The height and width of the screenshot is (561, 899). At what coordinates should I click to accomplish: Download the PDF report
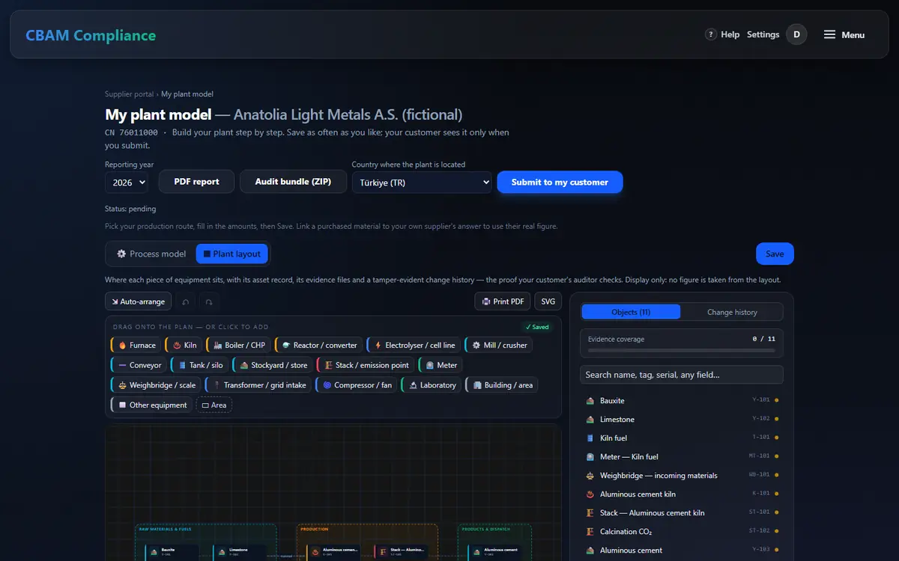[x=197, y=182]
